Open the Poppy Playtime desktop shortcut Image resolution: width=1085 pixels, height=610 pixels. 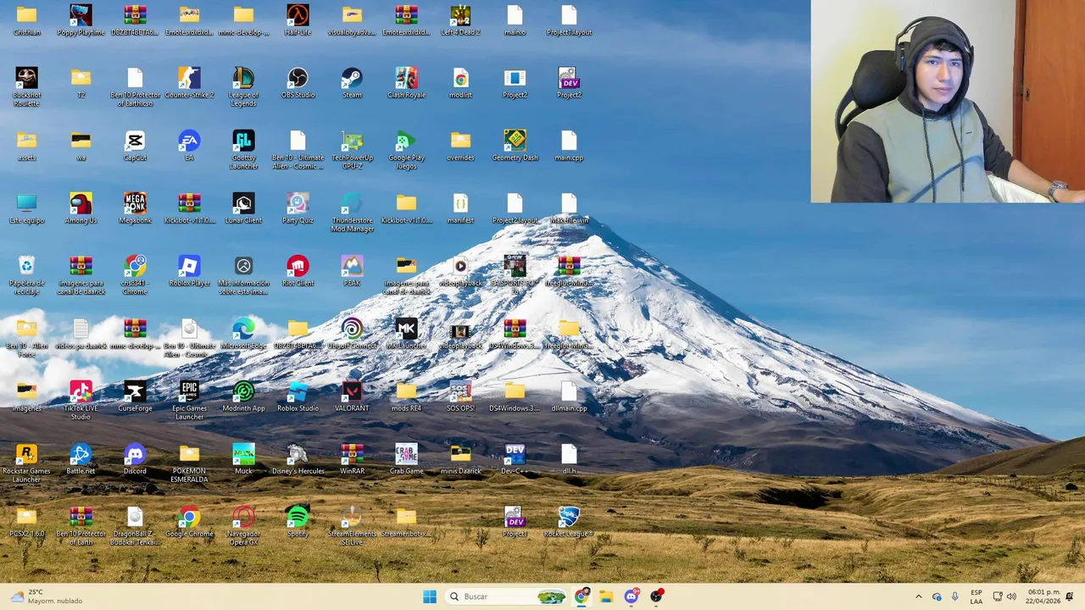(81, 20)
